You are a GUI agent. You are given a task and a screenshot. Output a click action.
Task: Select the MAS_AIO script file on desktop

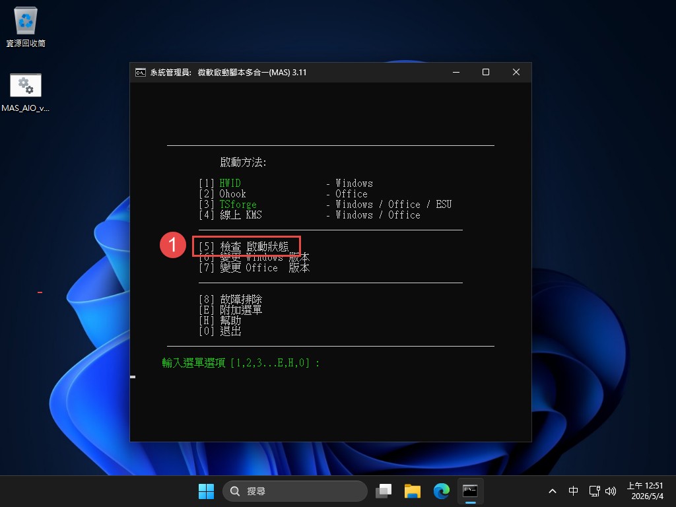pyautogui.click(x=26, y=92)
